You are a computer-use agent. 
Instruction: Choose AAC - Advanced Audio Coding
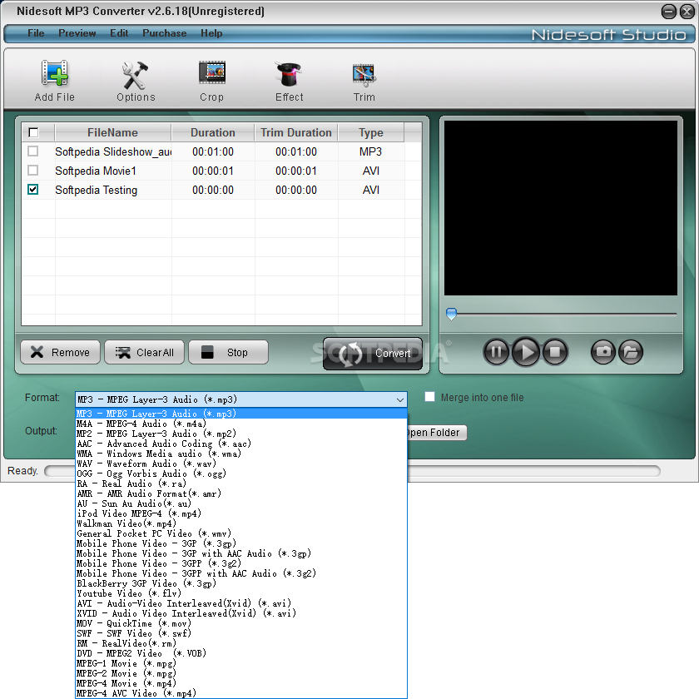pos(241,444)
